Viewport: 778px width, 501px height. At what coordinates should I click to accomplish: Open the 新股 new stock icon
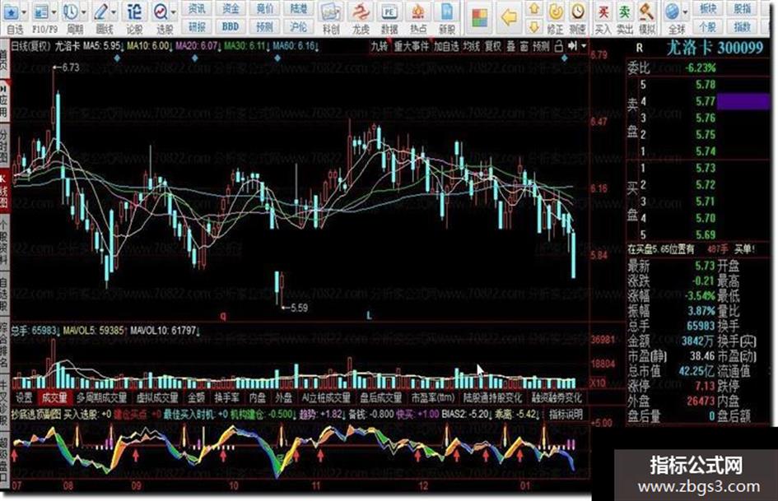446,13
